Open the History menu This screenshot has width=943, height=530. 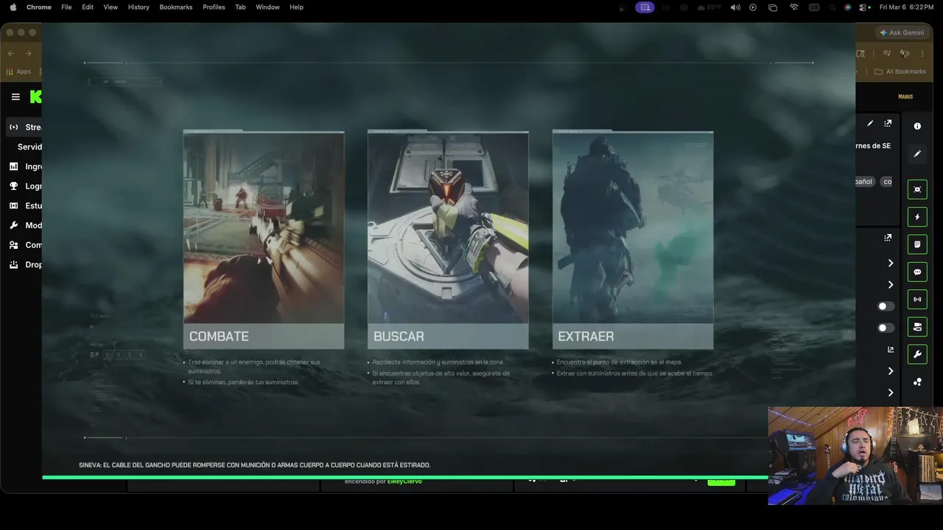[139, 7]
